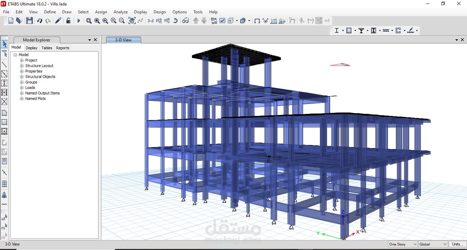Open the File menu
Screen dimensions: 467x250
(x=6, y=12)
